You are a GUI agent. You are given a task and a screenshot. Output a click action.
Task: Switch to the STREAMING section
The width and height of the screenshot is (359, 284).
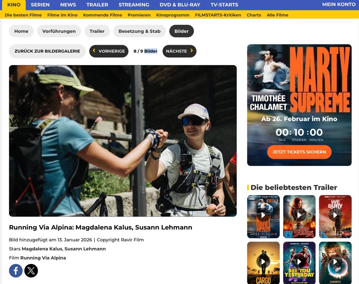point(134,5)
